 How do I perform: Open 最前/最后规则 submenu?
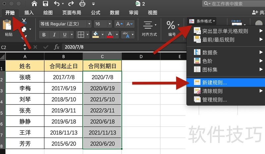click(x=226, y=40)
